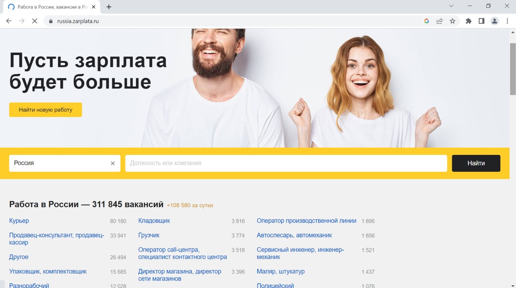Open the Полицейский link
This screenshot has height=288, width=516.
click(275, 285)
